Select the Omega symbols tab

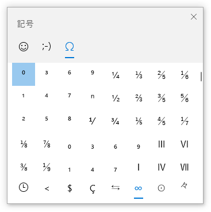click(x=70, y=47)
